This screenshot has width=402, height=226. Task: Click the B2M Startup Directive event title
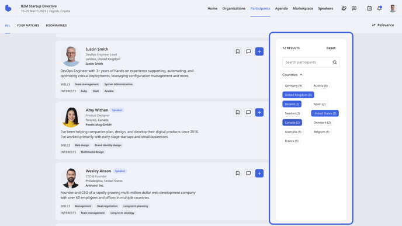coord(39,6)
